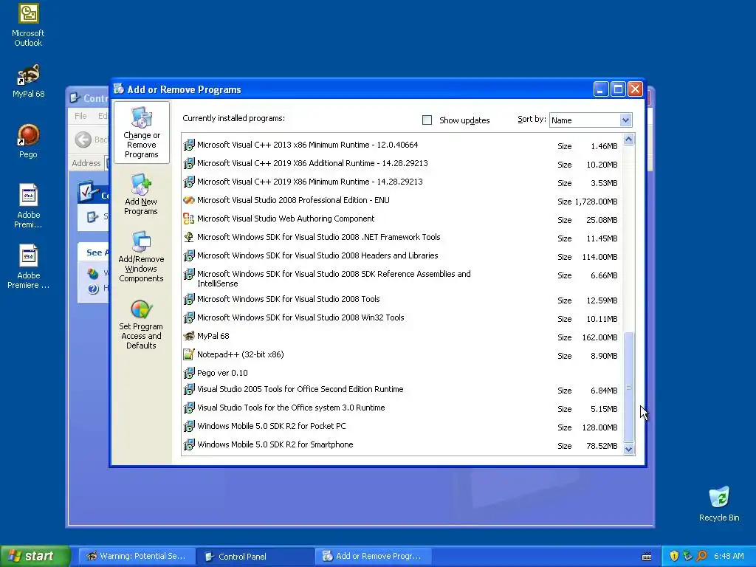Click security shield tray icon

click(674, 556)
